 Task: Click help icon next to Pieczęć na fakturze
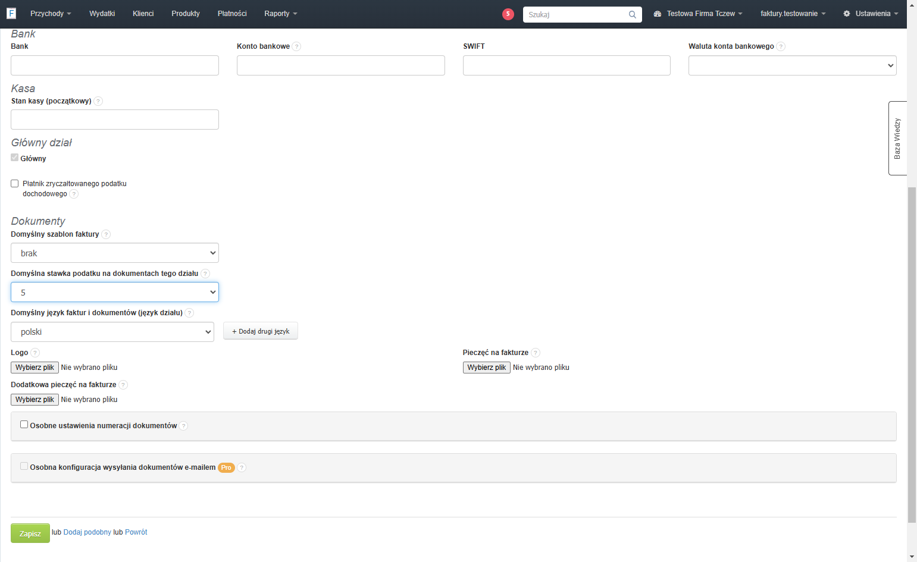coord(536,353)
